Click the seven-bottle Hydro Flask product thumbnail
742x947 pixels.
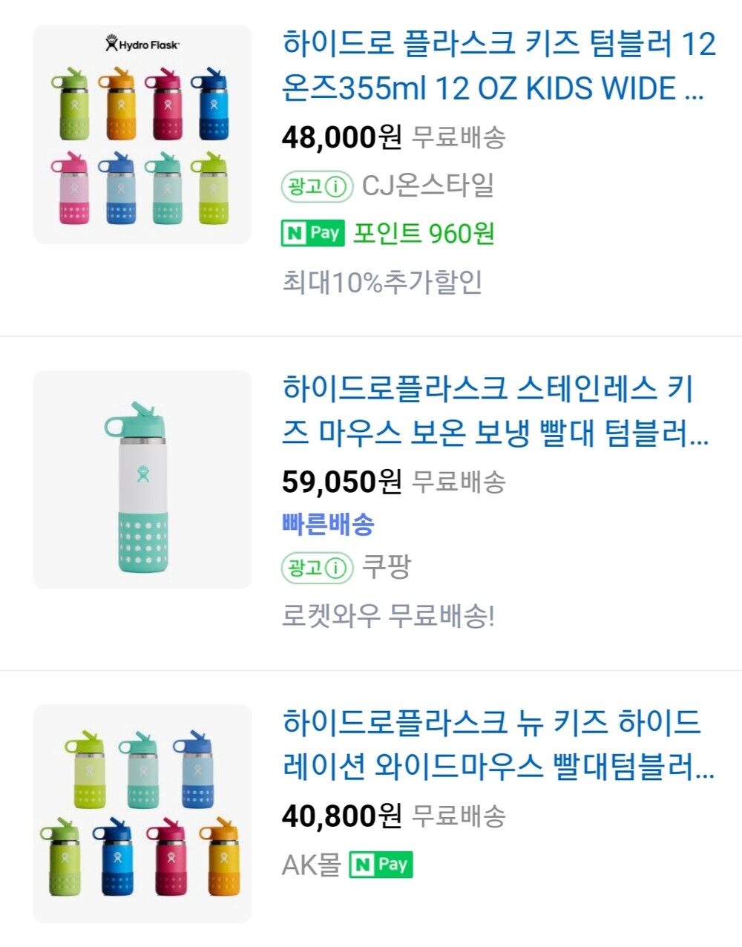[142, 813]
